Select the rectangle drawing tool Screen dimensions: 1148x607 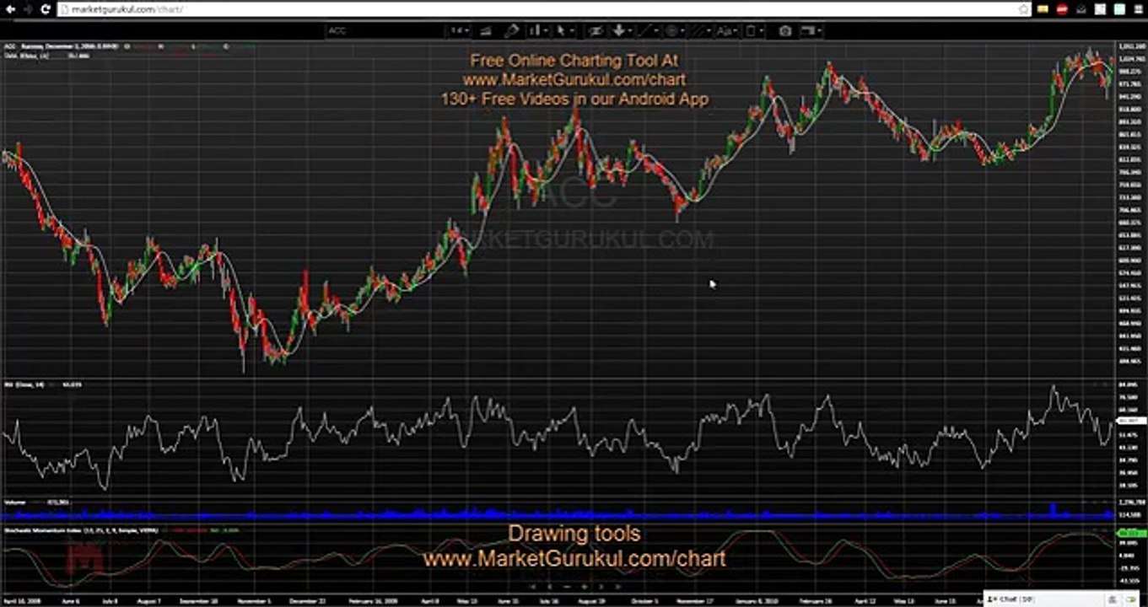tap(751, 31)
